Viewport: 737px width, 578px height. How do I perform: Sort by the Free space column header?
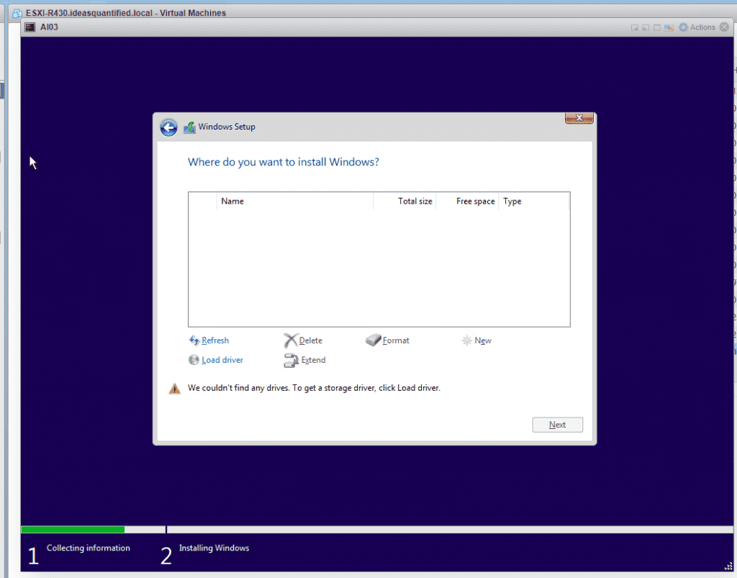tap(467, 201)
